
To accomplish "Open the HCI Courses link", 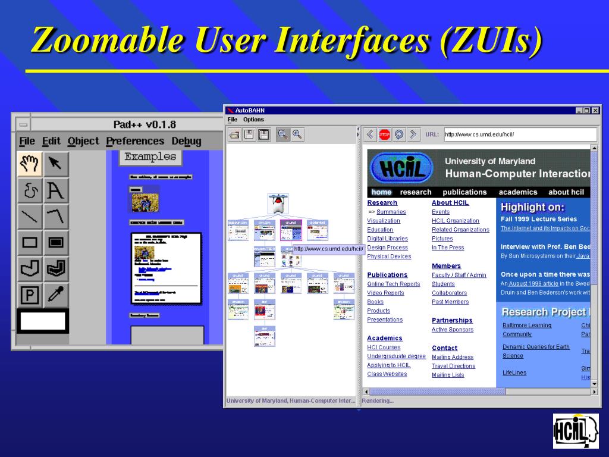I will (384, 348).
